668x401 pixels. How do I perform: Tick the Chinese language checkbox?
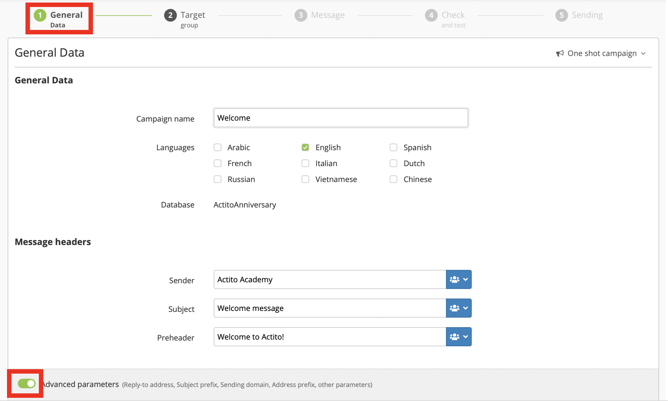[x=394, y=179]
